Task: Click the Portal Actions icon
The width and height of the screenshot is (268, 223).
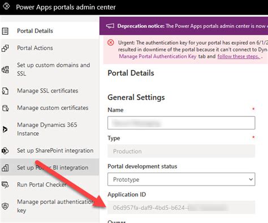Action: pyautogui.click(x=5, y=48)
